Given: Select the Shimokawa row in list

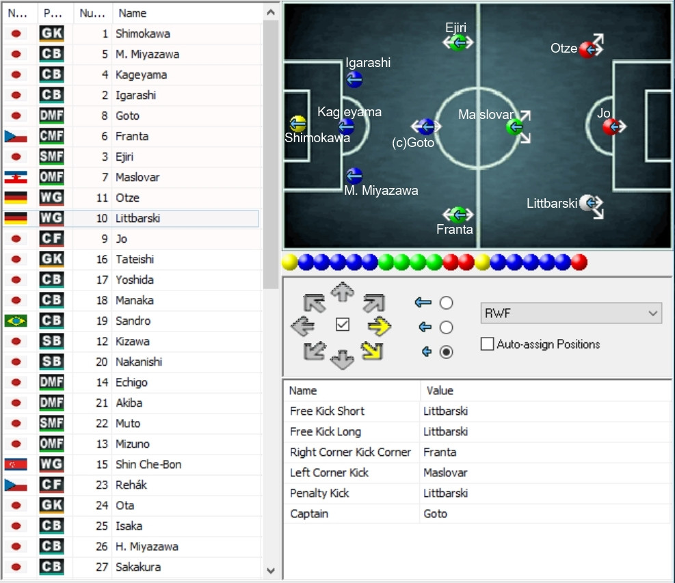Looking at the screenshot, I should coord(131,33).
